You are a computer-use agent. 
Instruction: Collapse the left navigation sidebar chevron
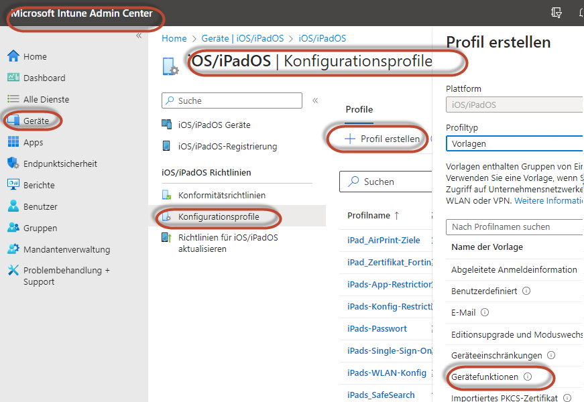(139, 36)
